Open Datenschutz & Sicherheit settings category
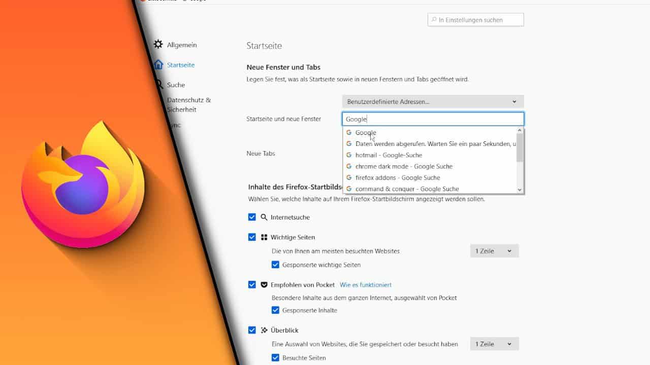650x365 pixels. tap(188, 104)
